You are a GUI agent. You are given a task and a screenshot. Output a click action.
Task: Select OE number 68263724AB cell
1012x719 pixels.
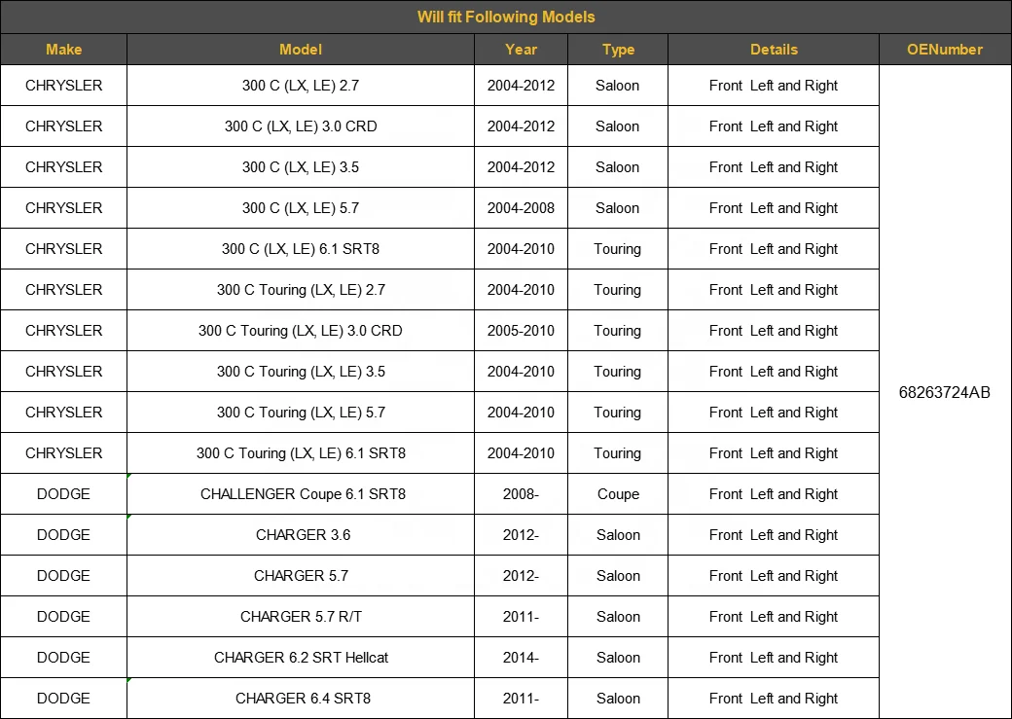click(945, 393)
